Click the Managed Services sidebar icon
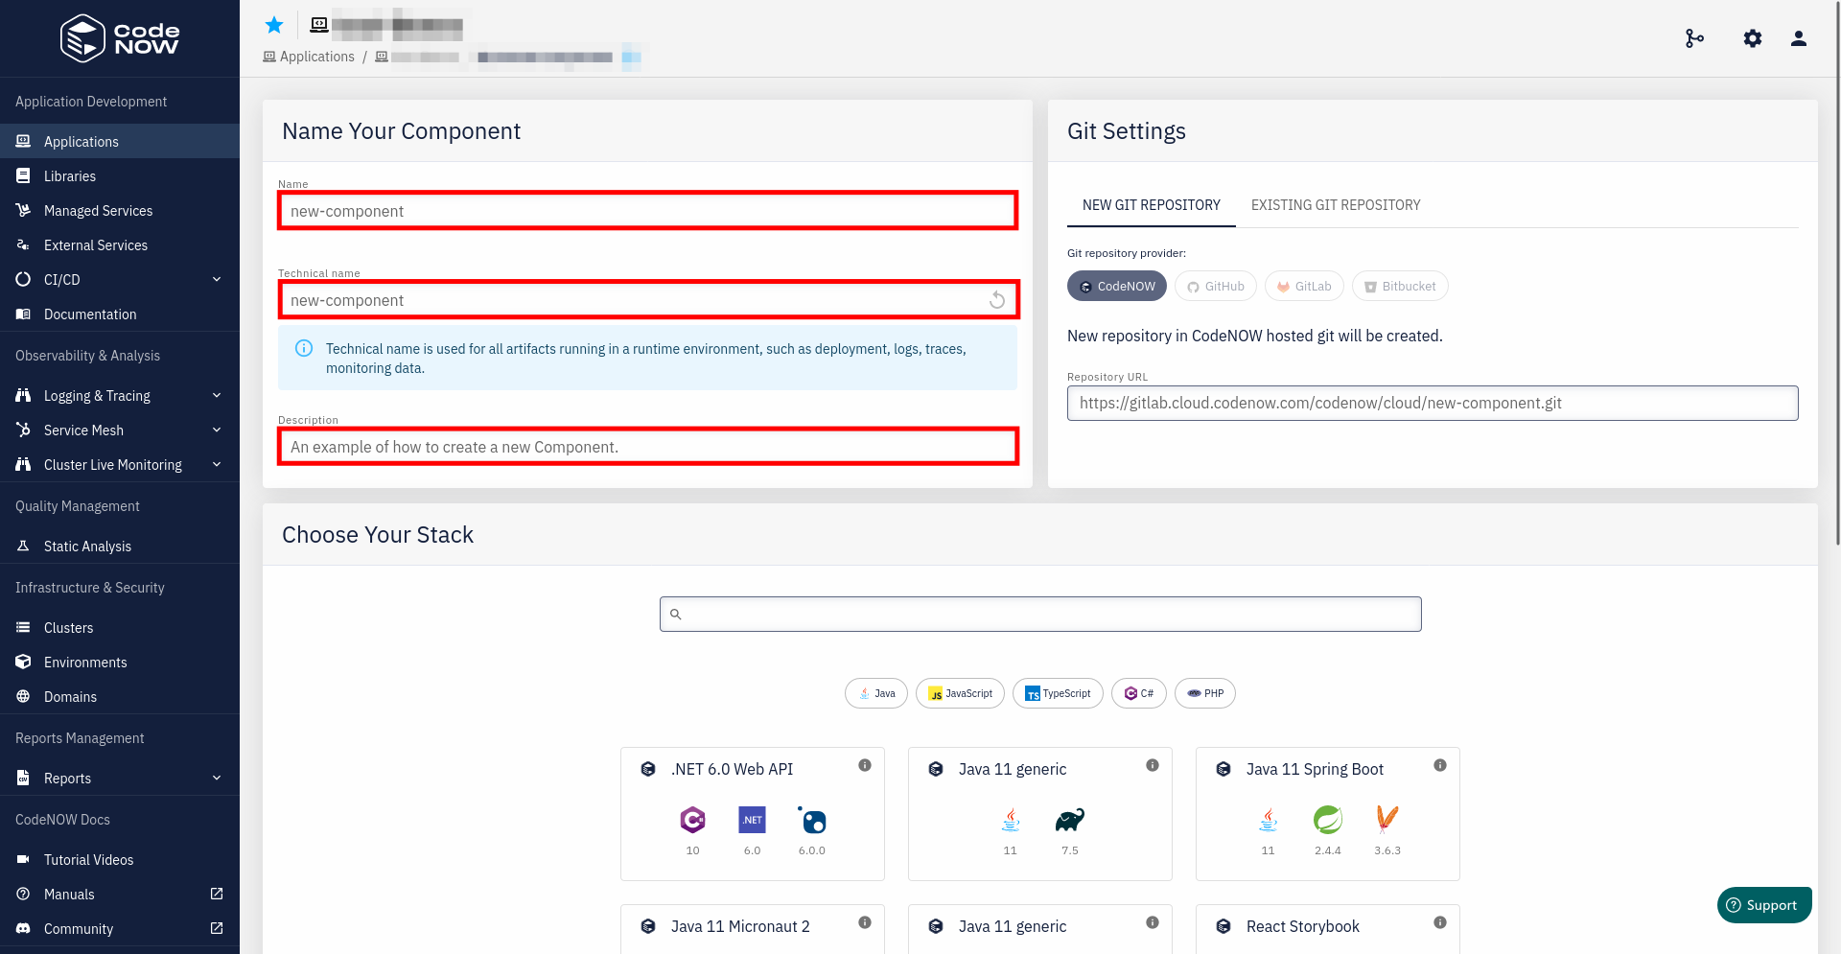 click(x=23, y=210)
